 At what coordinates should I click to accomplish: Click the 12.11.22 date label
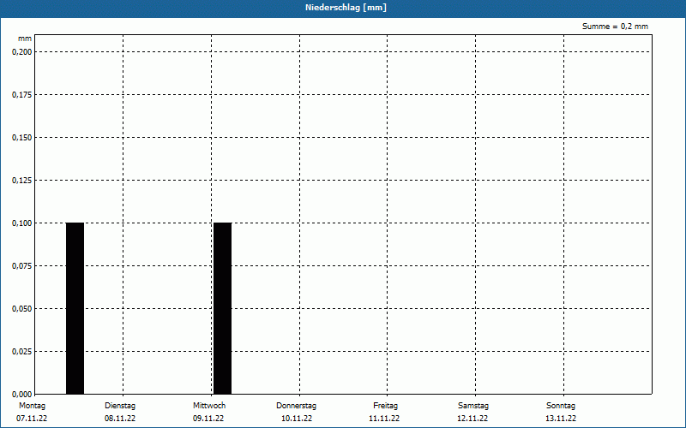point(472,419)
